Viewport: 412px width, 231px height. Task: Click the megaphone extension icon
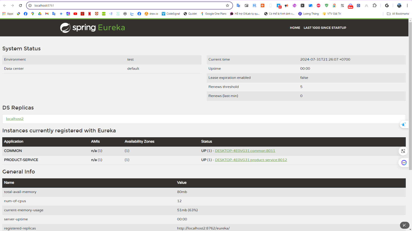[x=286, y=5]
